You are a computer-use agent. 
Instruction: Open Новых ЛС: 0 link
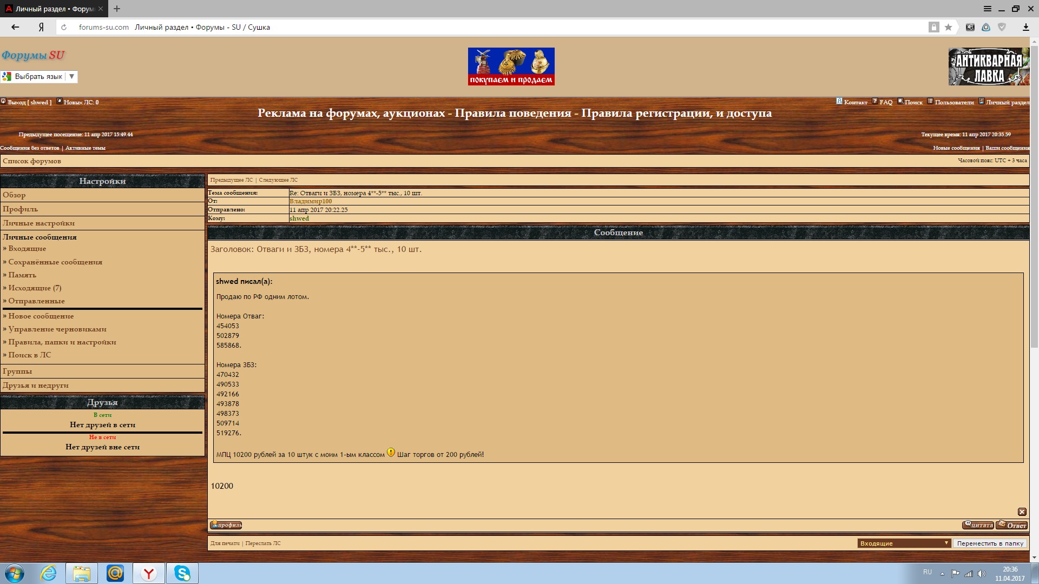tap(81, 102)
